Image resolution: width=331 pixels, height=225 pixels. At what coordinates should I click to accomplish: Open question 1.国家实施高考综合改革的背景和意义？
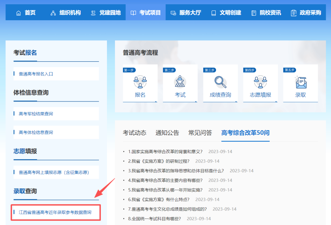[x=165, y=152]
